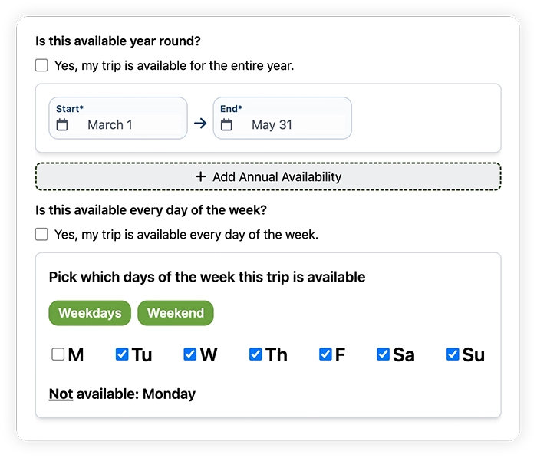The width and height of the screenshot is (537, 458).
Task: Click the 'Yes, my trip is available for the entire year' label
Action: 174,66
